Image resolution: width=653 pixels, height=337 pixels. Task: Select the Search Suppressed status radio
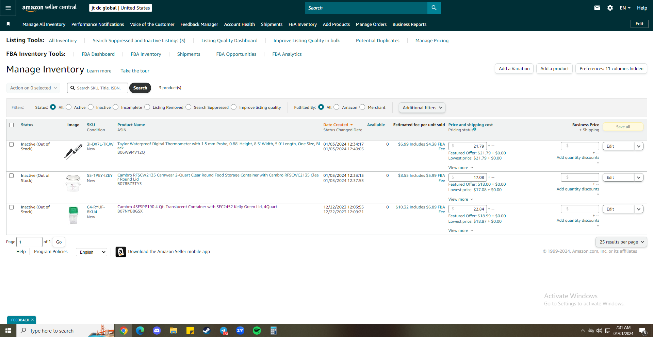tap(189, 107)
